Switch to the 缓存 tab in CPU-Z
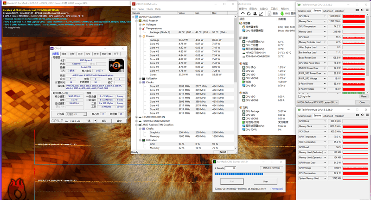The image size is (371, 200). pos(64,54)
